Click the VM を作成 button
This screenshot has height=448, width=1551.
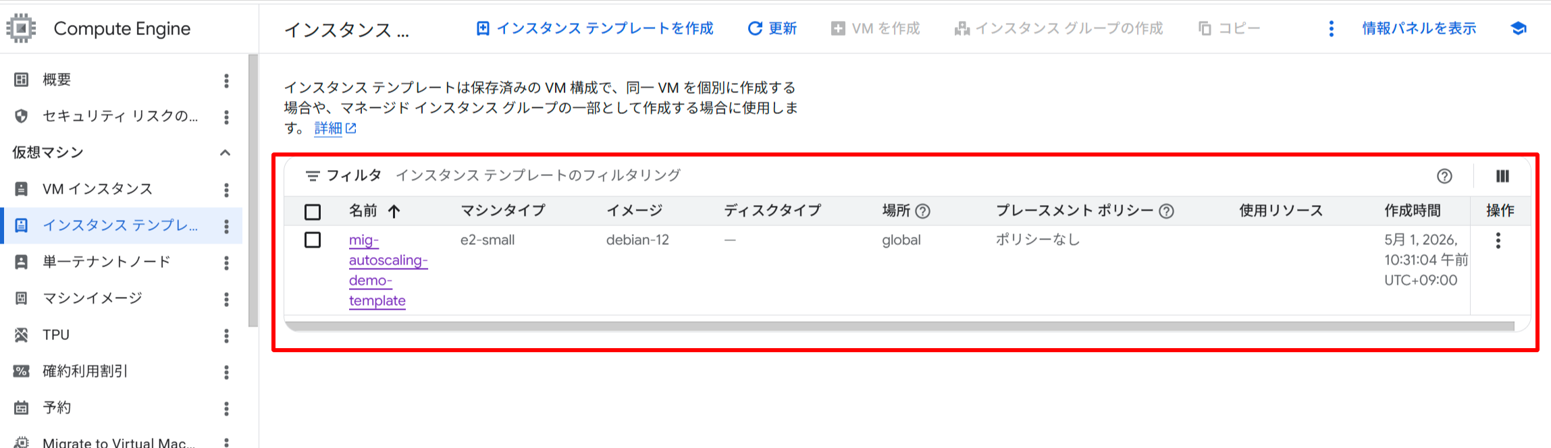pyautogui.click(x=876, y=28)
